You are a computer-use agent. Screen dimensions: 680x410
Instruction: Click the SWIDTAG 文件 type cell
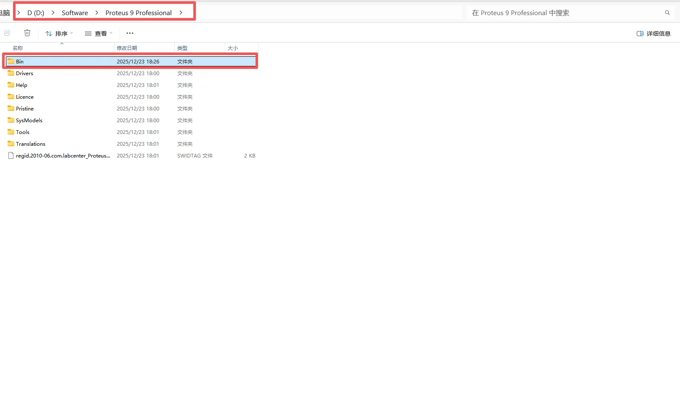(195, 156)
